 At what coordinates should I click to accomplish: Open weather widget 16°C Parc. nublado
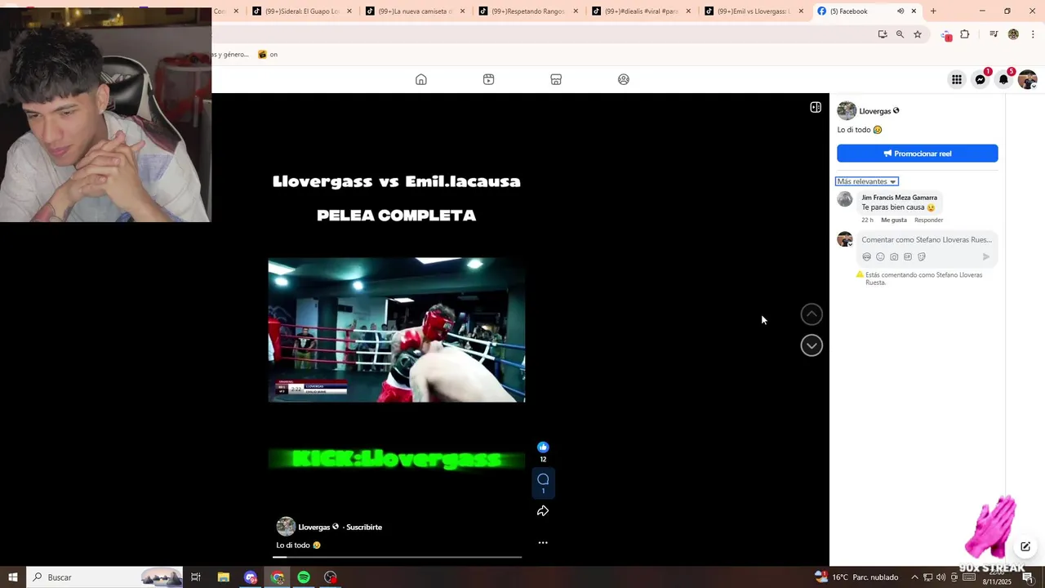pos(856,577)
